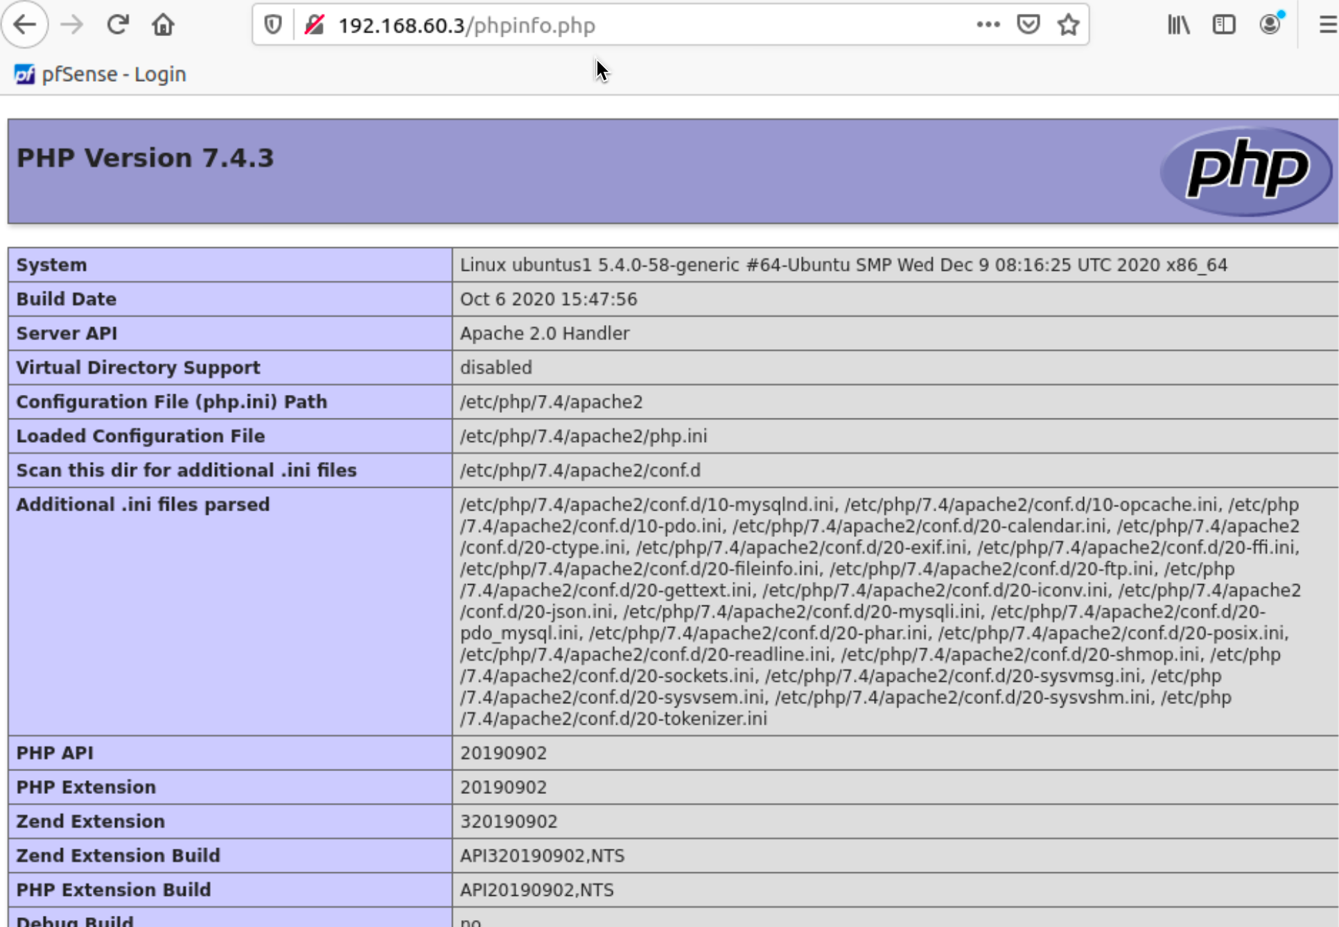This screenshot has width=1339, height=927.
Task: Click the API20190902,NTS value
Action: (537, 890)
